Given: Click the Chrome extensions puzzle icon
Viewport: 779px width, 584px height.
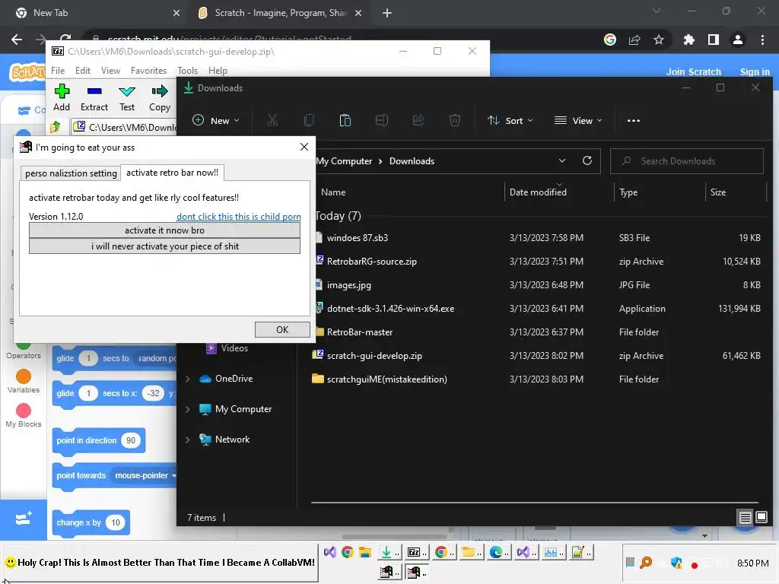Looking at the screenshot, I should [688, 40].
